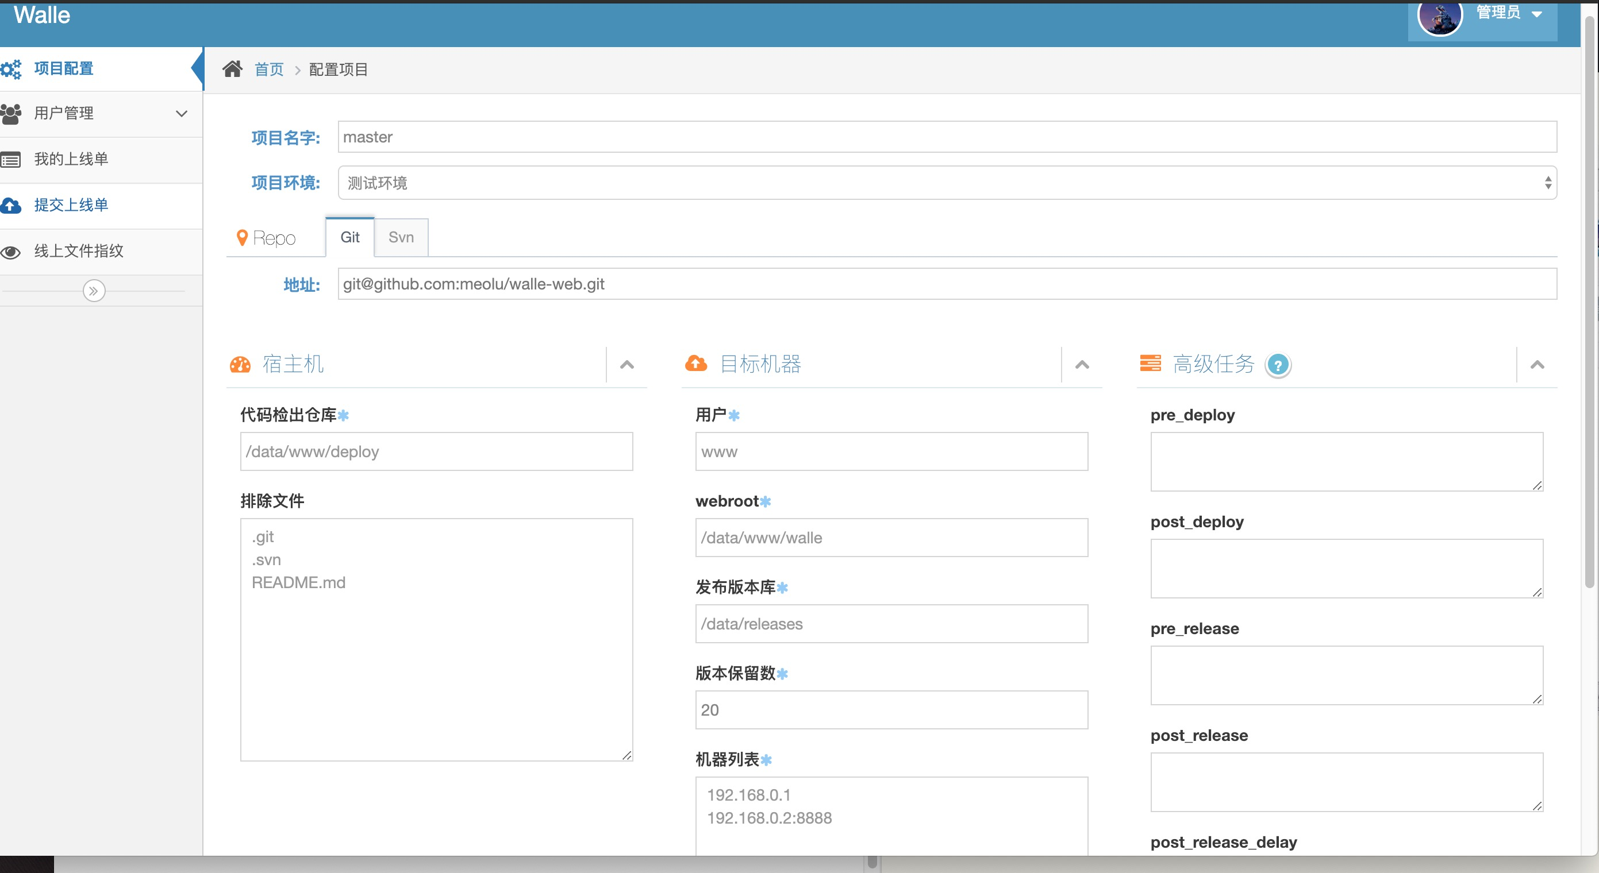1599x873 pixels.
Task: Expand sidebar with double-arrow toggle
Action: [x=94, y=291]
